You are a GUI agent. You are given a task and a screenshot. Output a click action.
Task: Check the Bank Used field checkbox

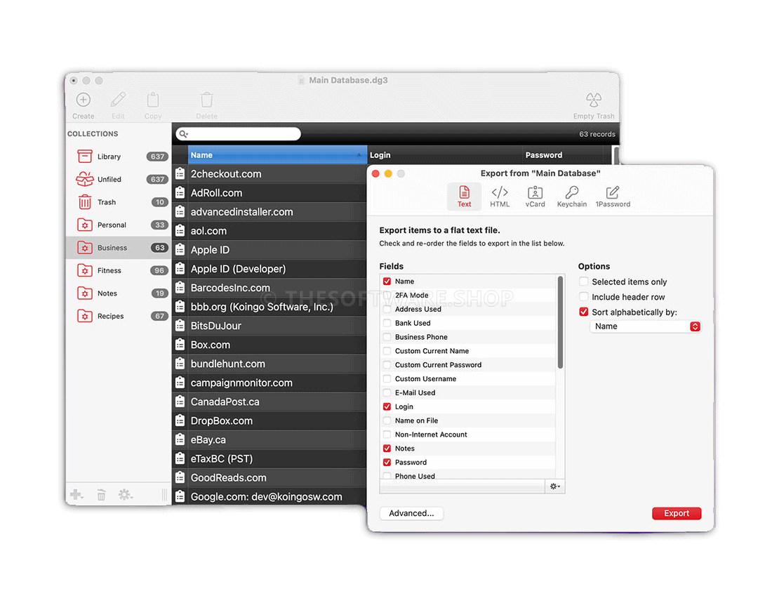387,323
